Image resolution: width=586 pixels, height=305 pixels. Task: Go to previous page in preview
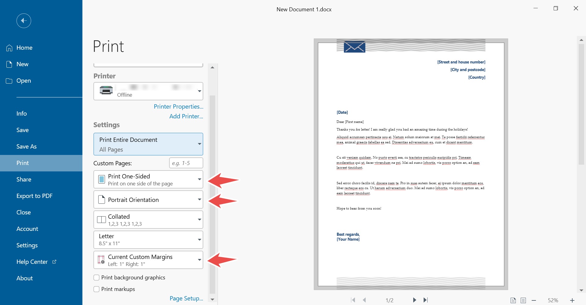[x=364, y=300]
